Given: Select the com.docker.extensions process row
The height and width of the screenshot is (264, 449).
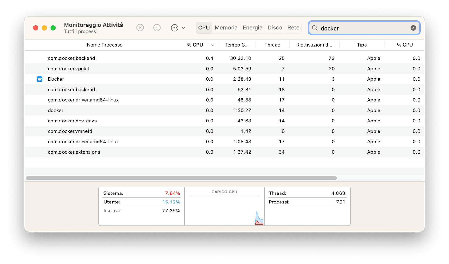Looking at the screenshot, I should coord(224,152).
